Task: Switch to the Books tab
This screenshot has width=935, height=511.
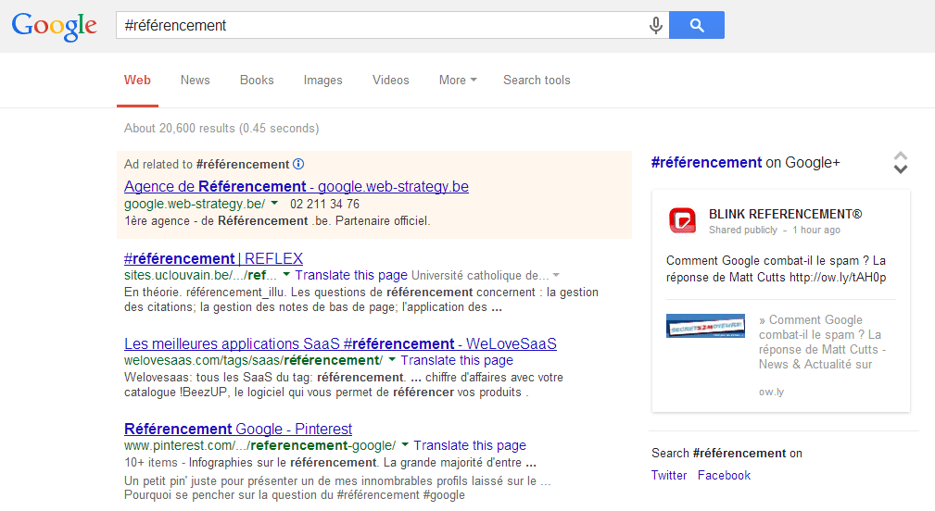Action: pos(257,80)
